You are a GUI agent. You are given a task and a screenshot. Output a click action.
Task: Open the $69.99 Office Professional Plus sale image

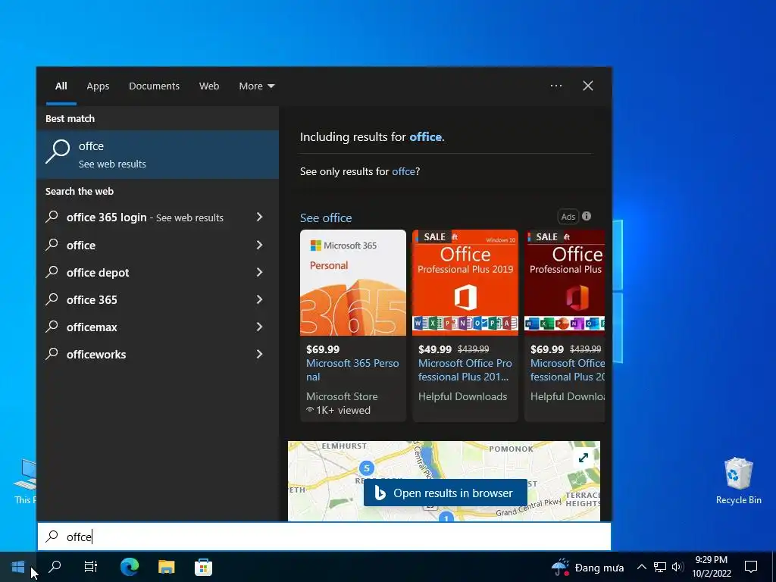(x=565, y=283)
